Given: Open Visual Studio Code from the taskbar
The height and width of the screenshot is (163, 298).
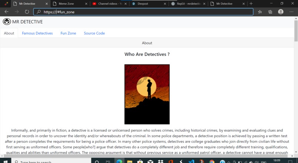Looking at the screenshot, I should tap(192, 161).
